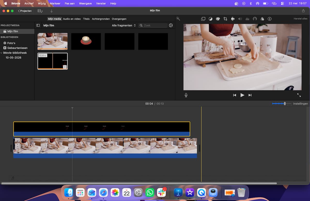The image size is (310, 201).
Task: Open the color correction palette tool
Action: 218,19
